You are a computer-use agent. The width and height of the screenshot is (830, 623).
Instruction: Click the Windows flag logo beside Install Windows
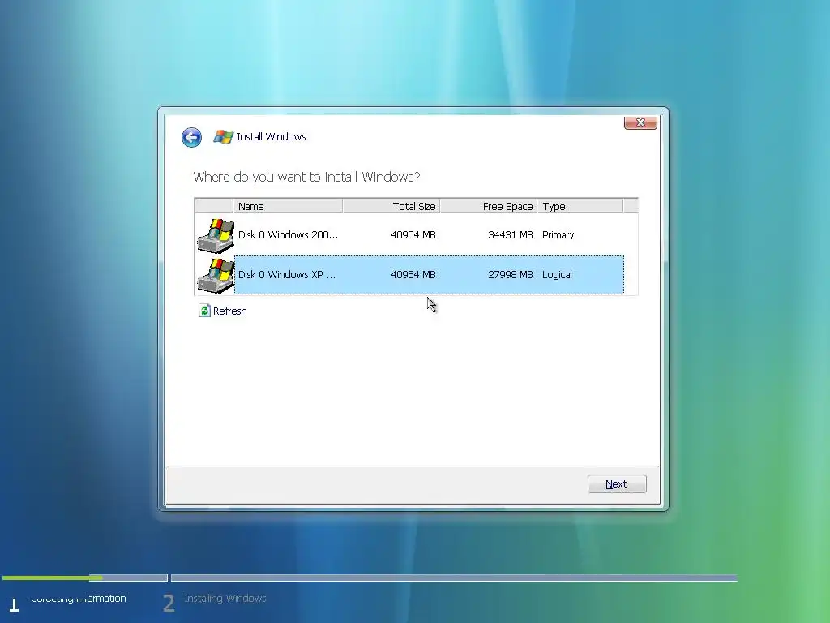pos(223,137)
